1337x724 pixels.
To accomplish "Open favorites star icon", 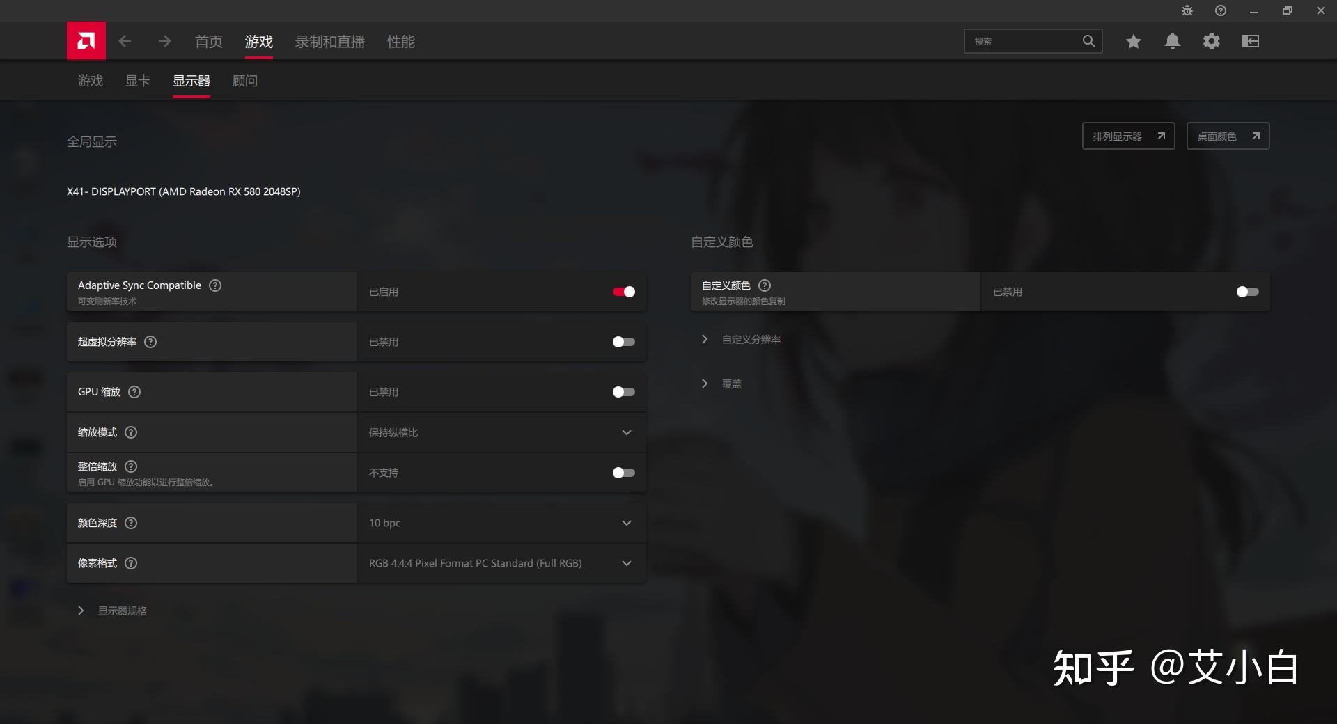I will pos(1134,42).
